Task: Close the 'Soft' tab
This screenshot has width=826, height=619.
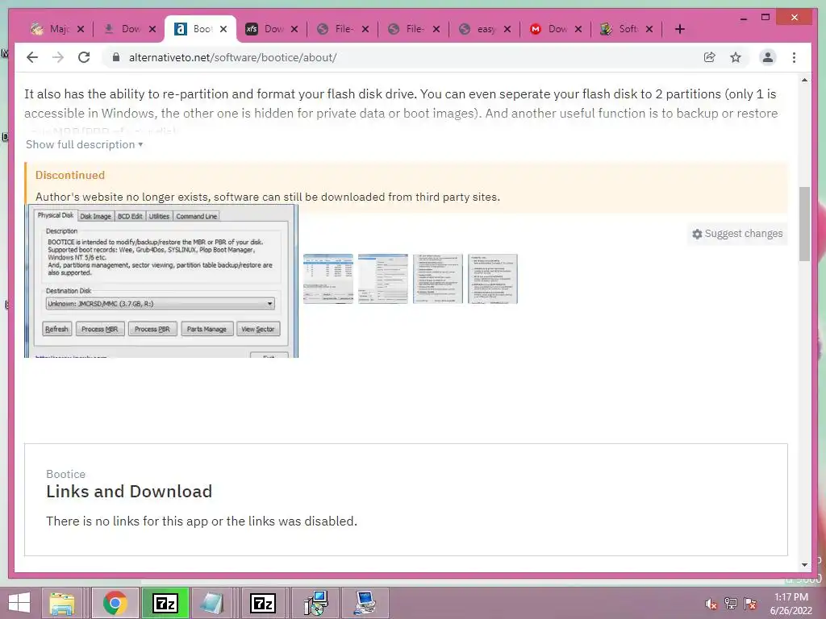Action: (649, 29)
